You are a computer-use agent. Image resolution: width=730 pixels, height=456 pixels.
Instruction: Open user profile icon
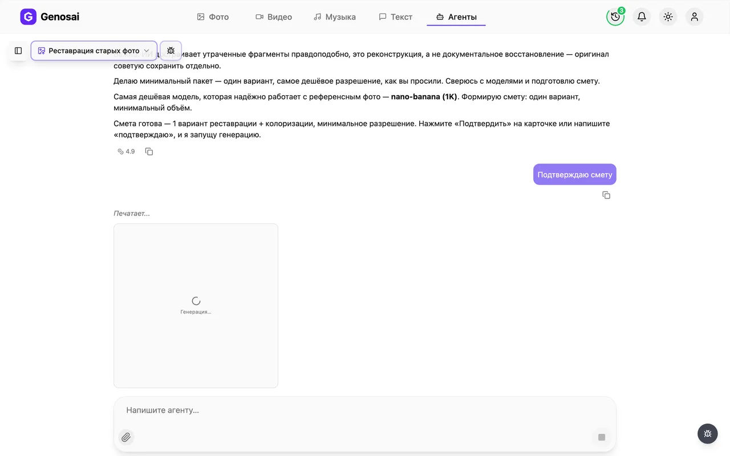pyautogui.click(x=694, y=17)
